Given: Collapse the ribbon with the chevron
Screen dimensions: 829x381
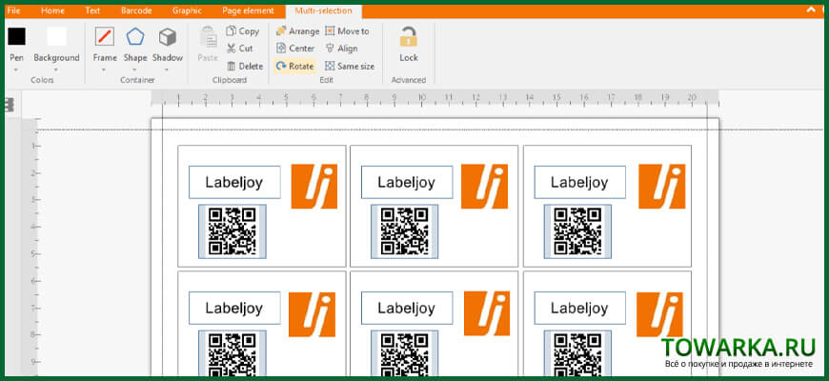Looking at the screenshot, I should click(811, 10).
